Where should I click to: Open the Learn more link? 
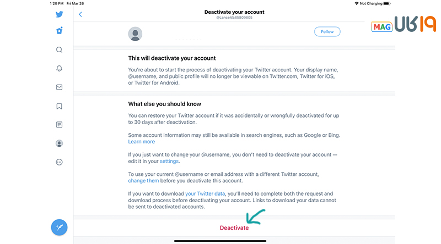[x=142, y=142]
